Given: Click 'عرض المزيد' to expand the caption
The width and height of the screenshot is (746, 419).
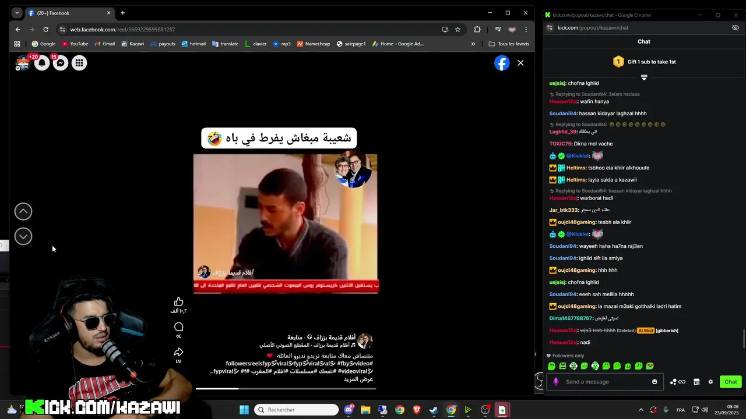Looking at the screenshot, I should click(x=358, y=379).
